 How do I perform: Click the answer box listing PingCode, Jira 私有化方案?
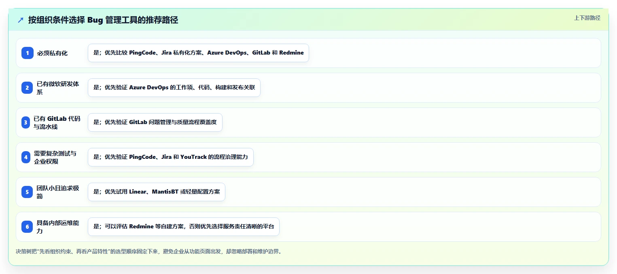click(x=198, y=53)
